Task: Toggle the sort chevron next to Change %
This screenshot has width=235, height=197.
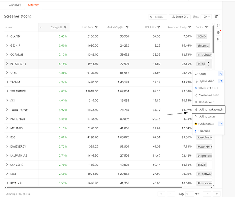Action: [40, 27]
